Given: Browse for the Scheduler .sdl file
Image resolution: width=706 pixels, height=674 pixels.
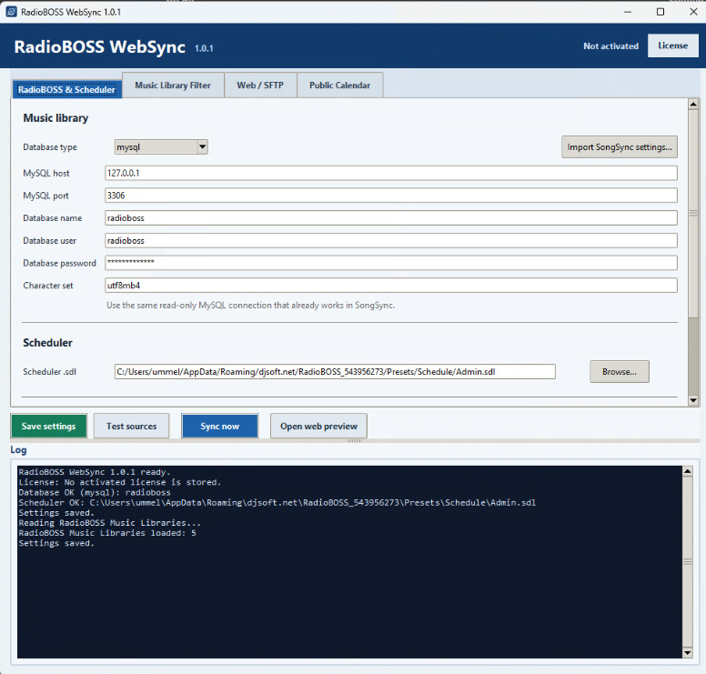Looking at the screenshot, I should 619,371.
